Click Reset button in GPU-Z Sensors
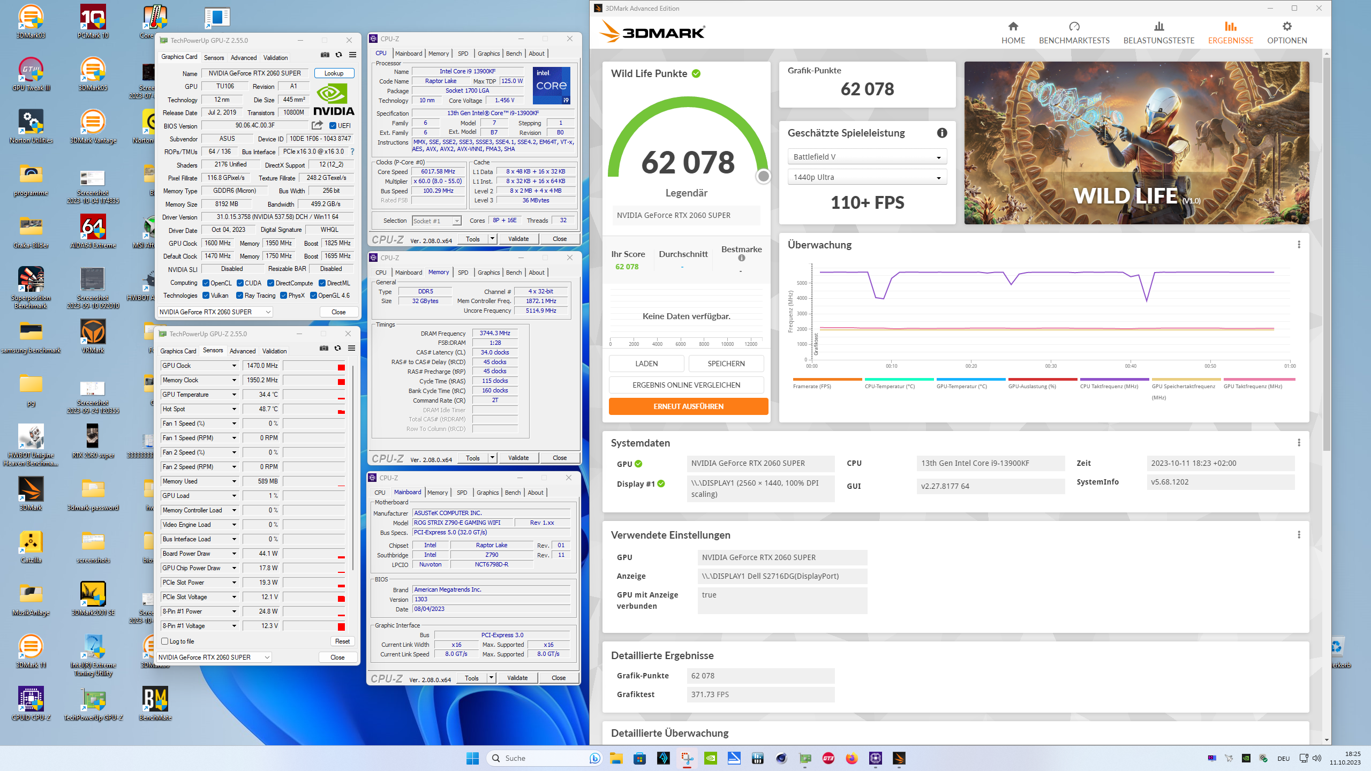1371x771 pixels. [x=342, y=641]
